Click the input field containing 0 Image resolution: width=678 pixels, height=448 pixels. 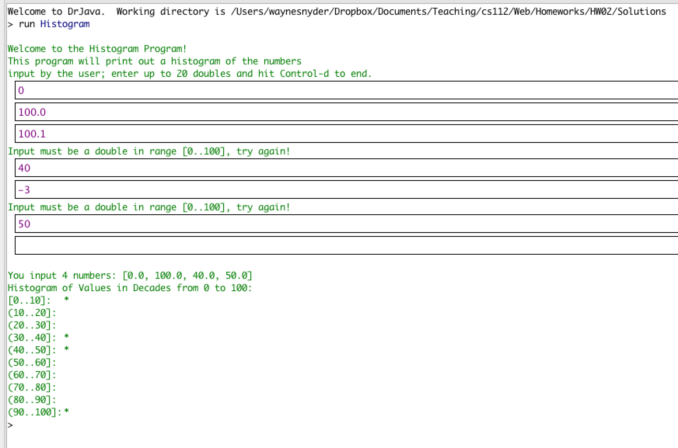coord(346,90)
